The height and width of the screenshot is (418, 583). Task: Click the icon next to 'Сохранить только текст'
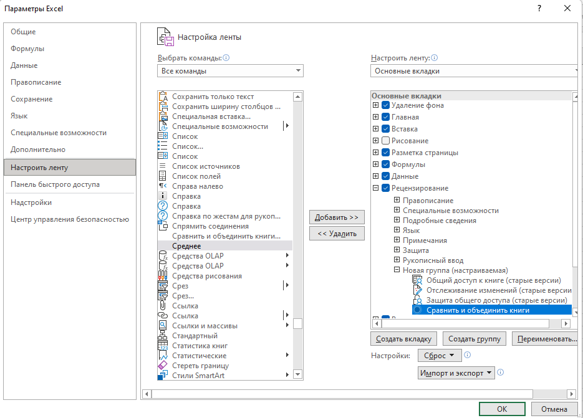163,97
